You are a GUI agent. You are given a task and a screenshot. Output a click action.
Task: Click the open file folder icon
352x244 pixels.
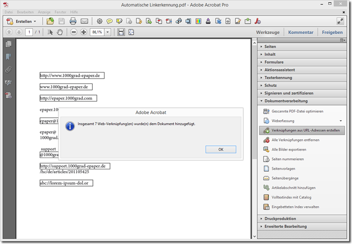click(50, 21)
